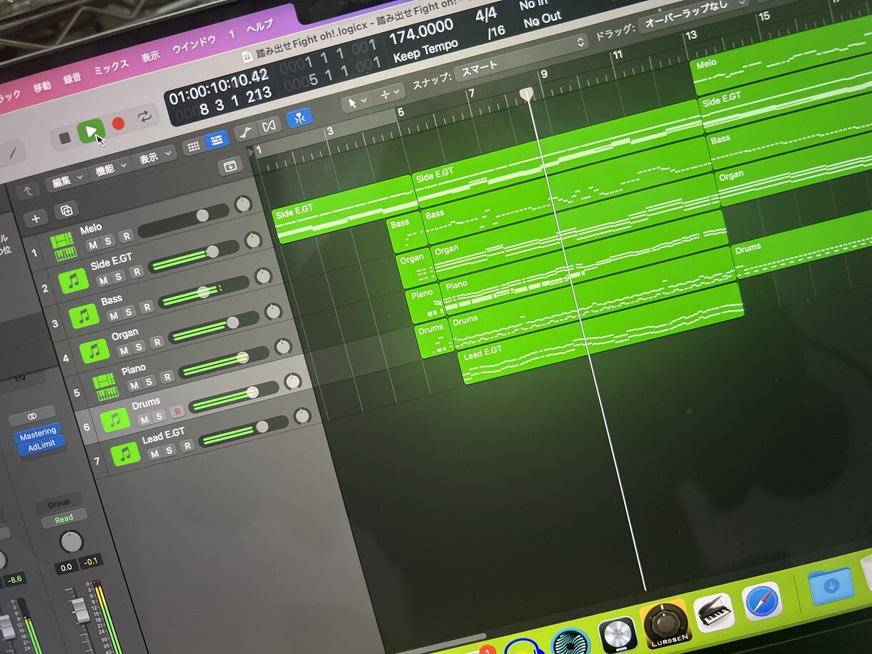
Task: Click the Organ track volume slider
Action: point(214,328)
